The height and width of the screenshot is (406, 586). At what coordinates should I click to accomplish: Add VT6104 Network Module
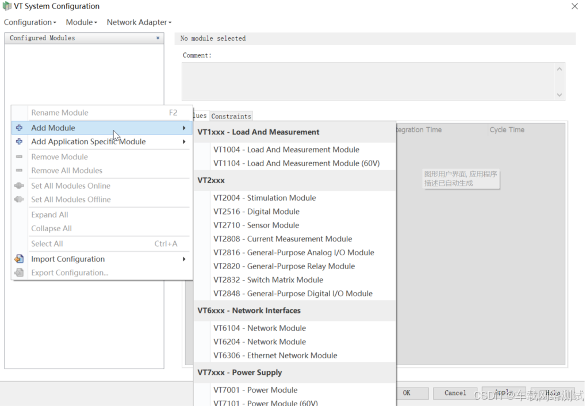[294, 328]
